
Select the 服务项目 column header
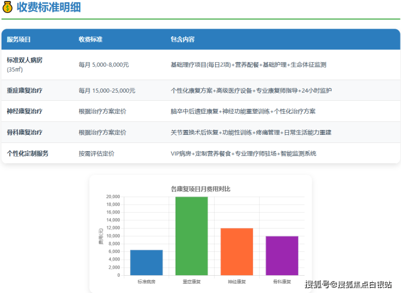(x=19, y=40)
